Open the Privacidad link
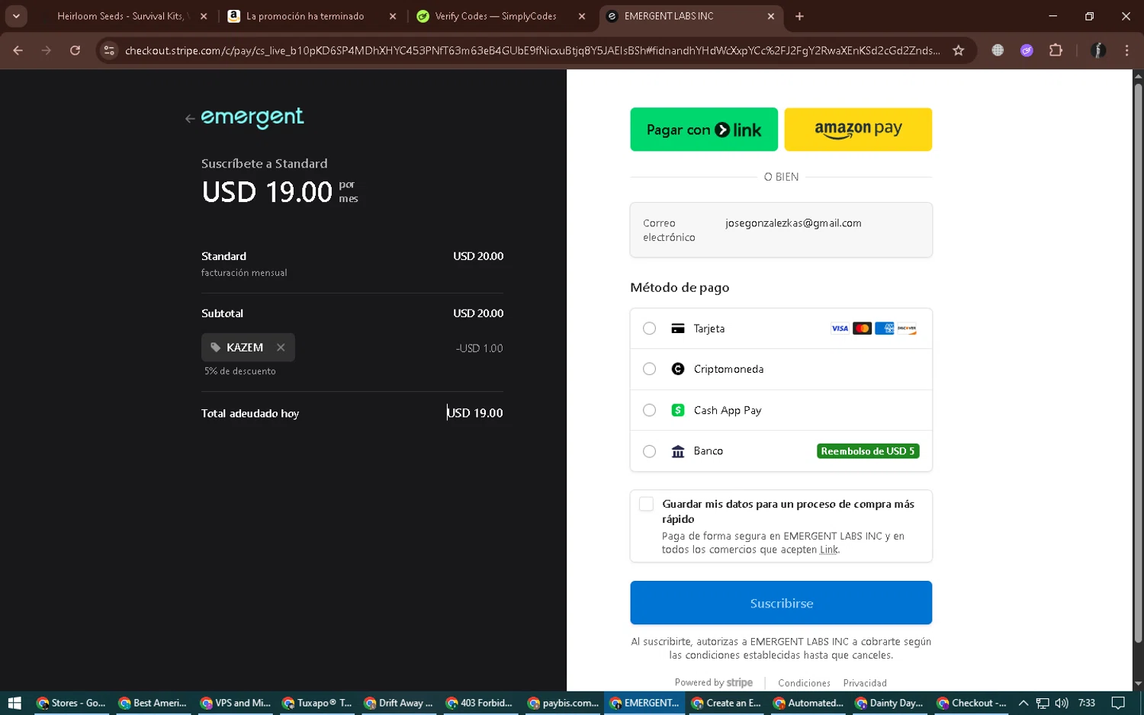The height and width of the screenshot is (715, 1144). [x=865, y=683]
